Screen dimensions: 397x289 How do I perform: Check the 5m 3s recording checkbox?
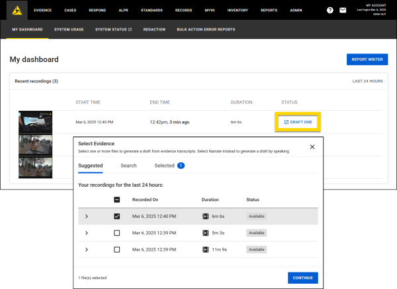[117, 233]
